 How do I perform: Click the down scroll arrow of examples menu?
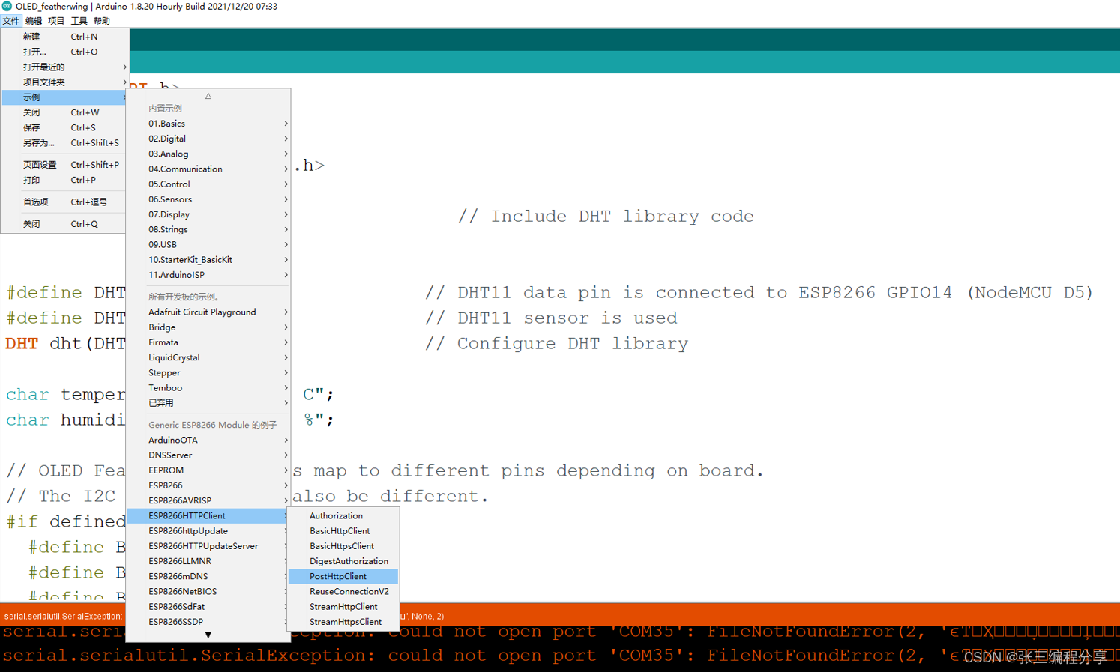(208, 635)
